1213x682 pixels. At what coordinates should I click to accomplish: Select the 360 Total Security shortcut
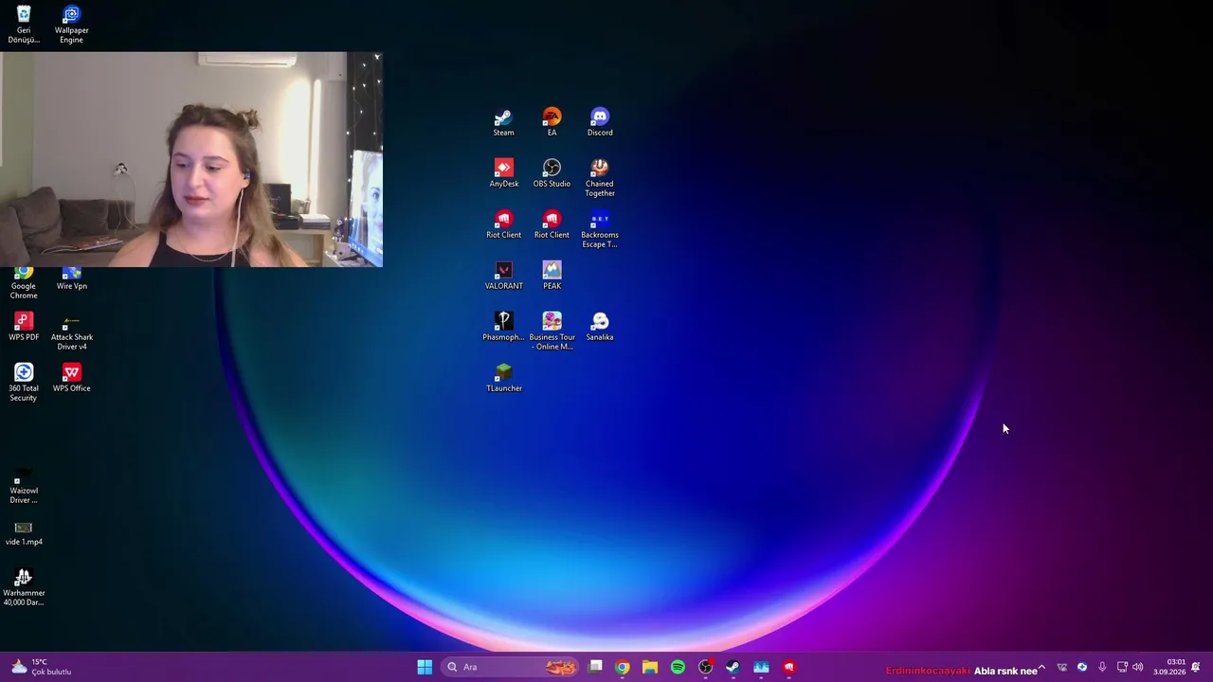click(x=24, y=383)
